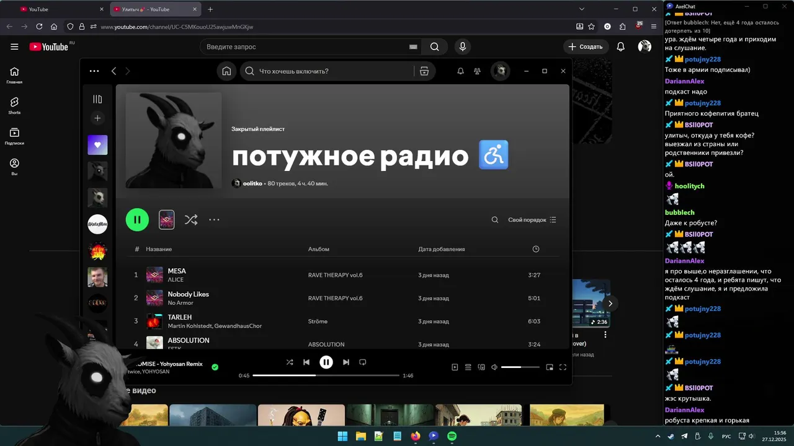
Task: Open Spotify from Windows taskbar
Action: point(452,436)
